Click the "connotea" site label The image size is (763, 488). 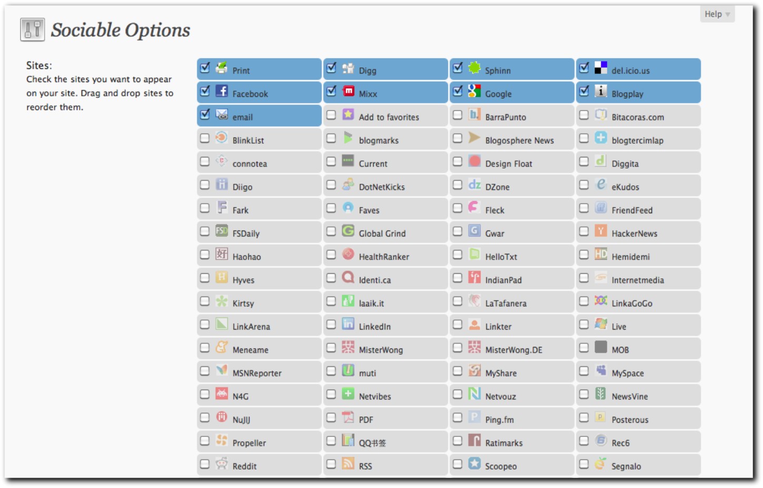point(250,164)
